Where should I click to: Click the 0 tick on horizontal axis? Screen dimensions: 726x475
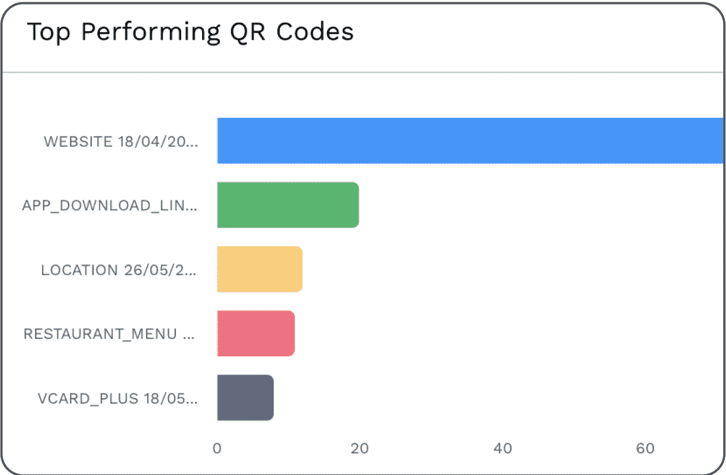(217, 449)
